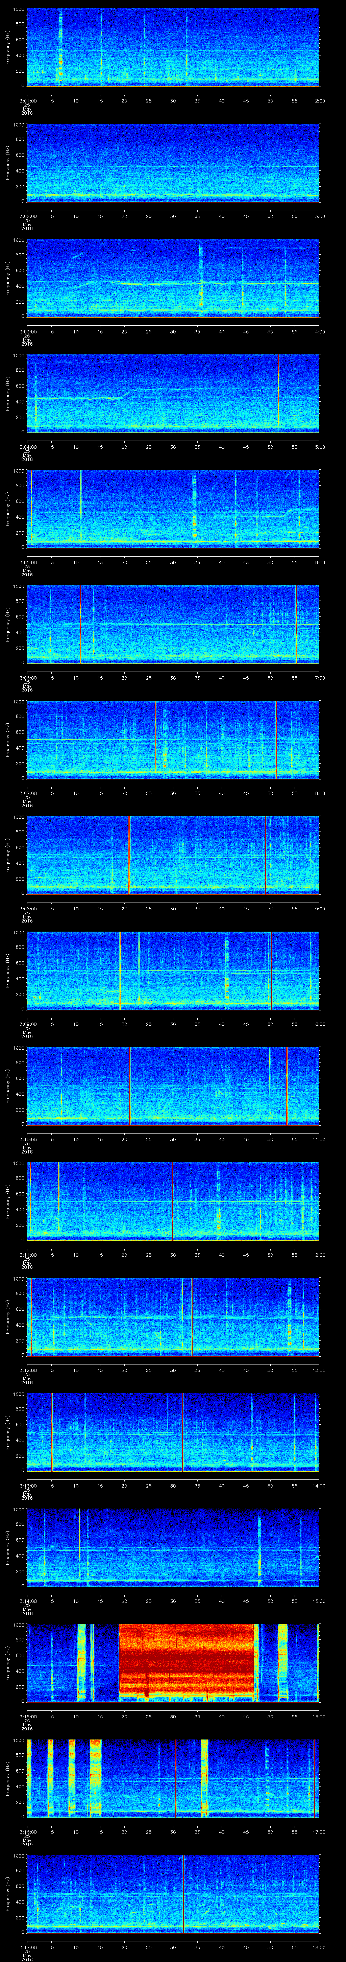The height and width of the screenshot is (1962, 346).
Task: Click the '3:05:00' start time label
Action: [x=27, y=562]
